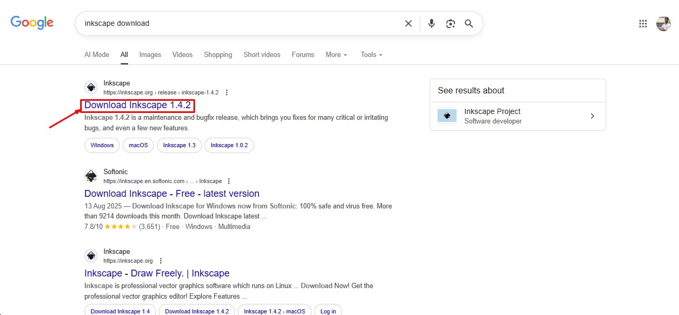This screenshot has width=679, height=315.
Task: Open more options for Softonic result
Action: (x=229, y=181)
